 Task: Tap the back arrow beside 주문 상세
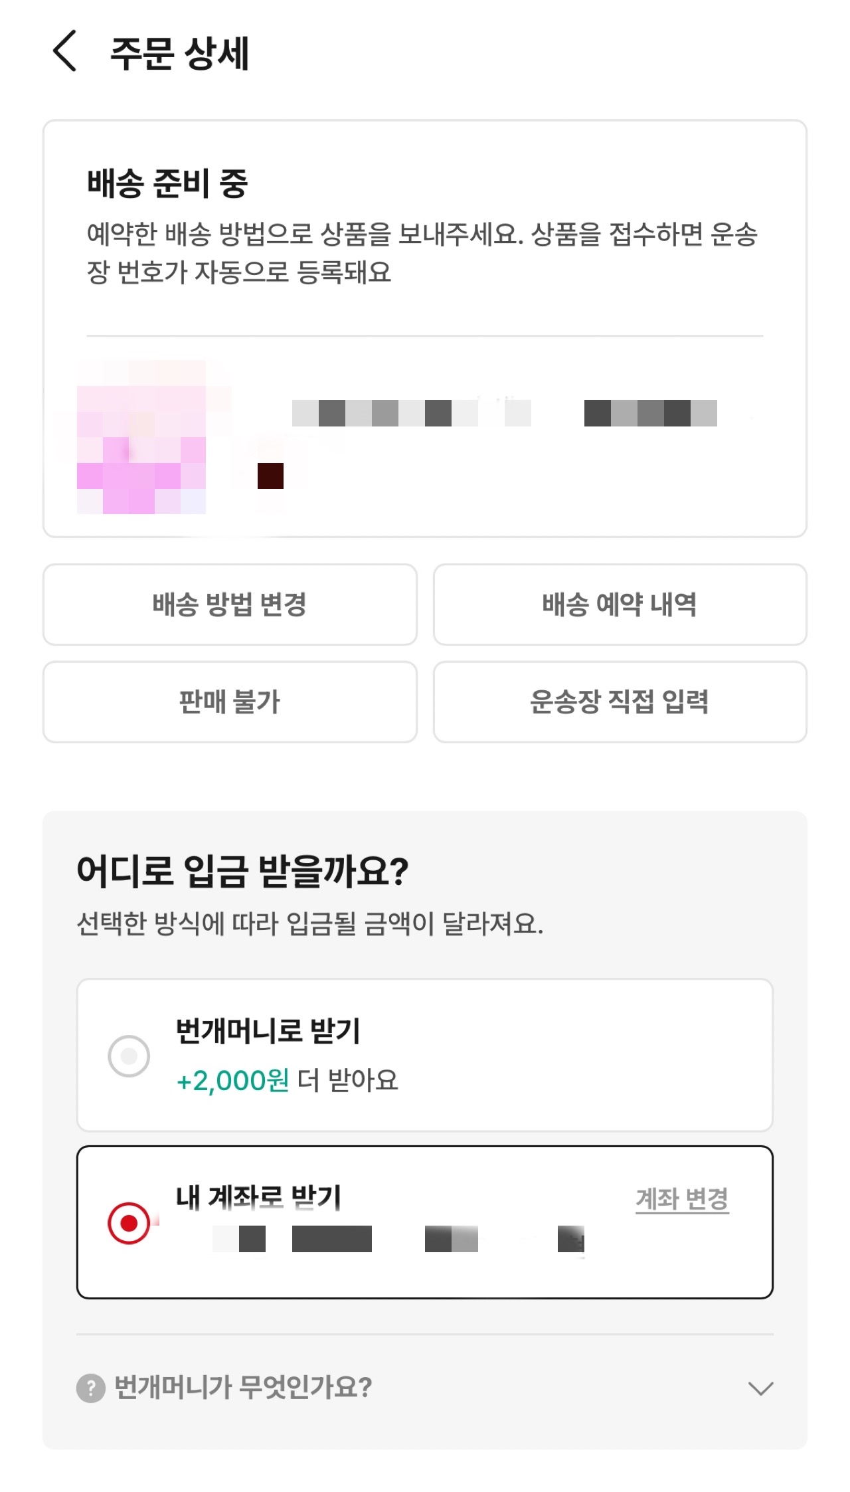point(64,51)
